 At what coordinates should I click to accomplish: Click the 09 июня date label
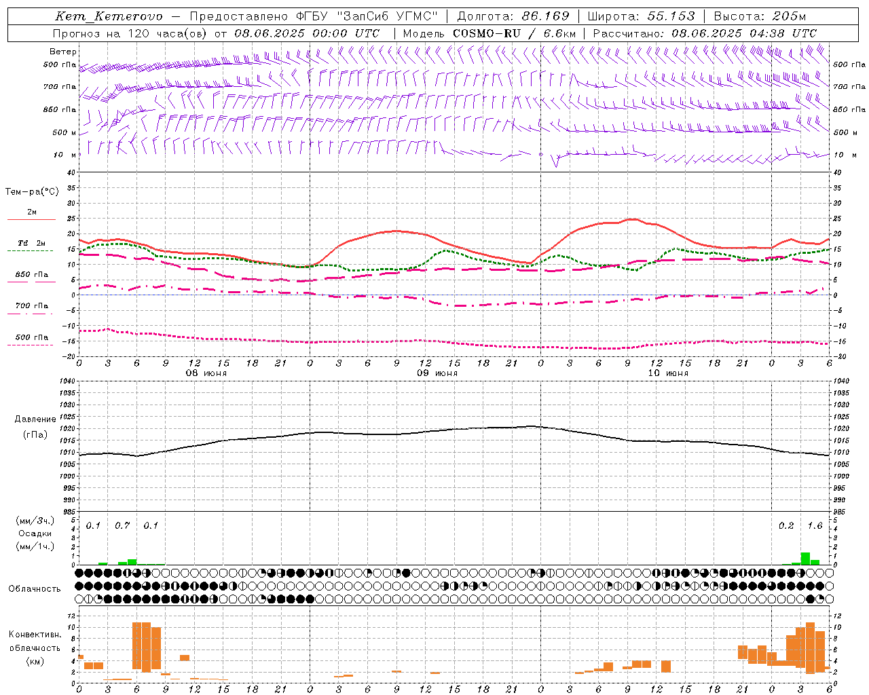tap(437, 373)
